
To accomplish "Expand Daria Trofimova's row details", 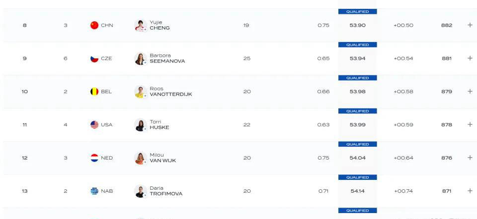I will tap(470, 191).
